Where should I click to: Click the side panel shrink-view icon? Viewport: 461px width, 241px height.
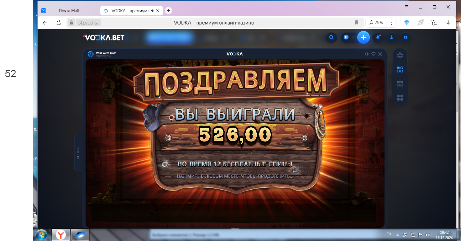pos(400,56)
